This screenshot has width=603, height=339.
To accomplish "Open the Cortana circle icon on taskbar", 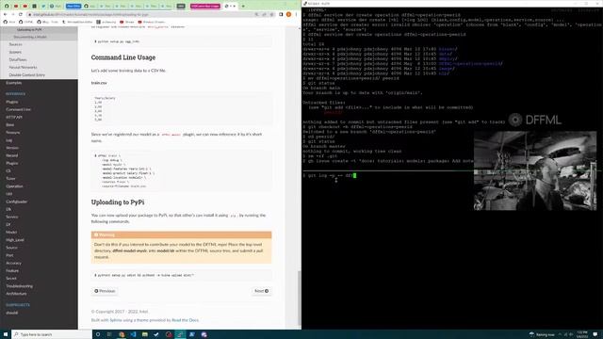I will click(98, 334).
